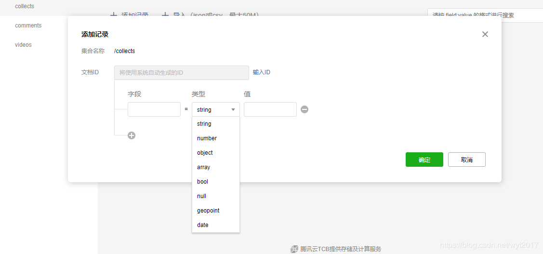Confirm with the green 确定 button
The image size is (543, 254).
tap(424, 160)
